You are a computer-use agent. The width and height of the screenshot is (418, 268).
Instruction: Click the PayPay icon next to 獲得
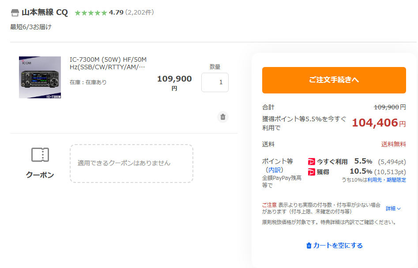tap(311, 172)
